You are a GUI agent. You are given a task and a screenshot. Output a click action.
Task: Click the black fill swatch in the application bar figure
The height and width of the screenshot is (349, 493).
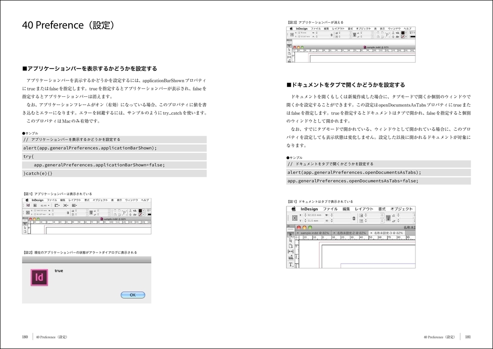click(140, 211)
